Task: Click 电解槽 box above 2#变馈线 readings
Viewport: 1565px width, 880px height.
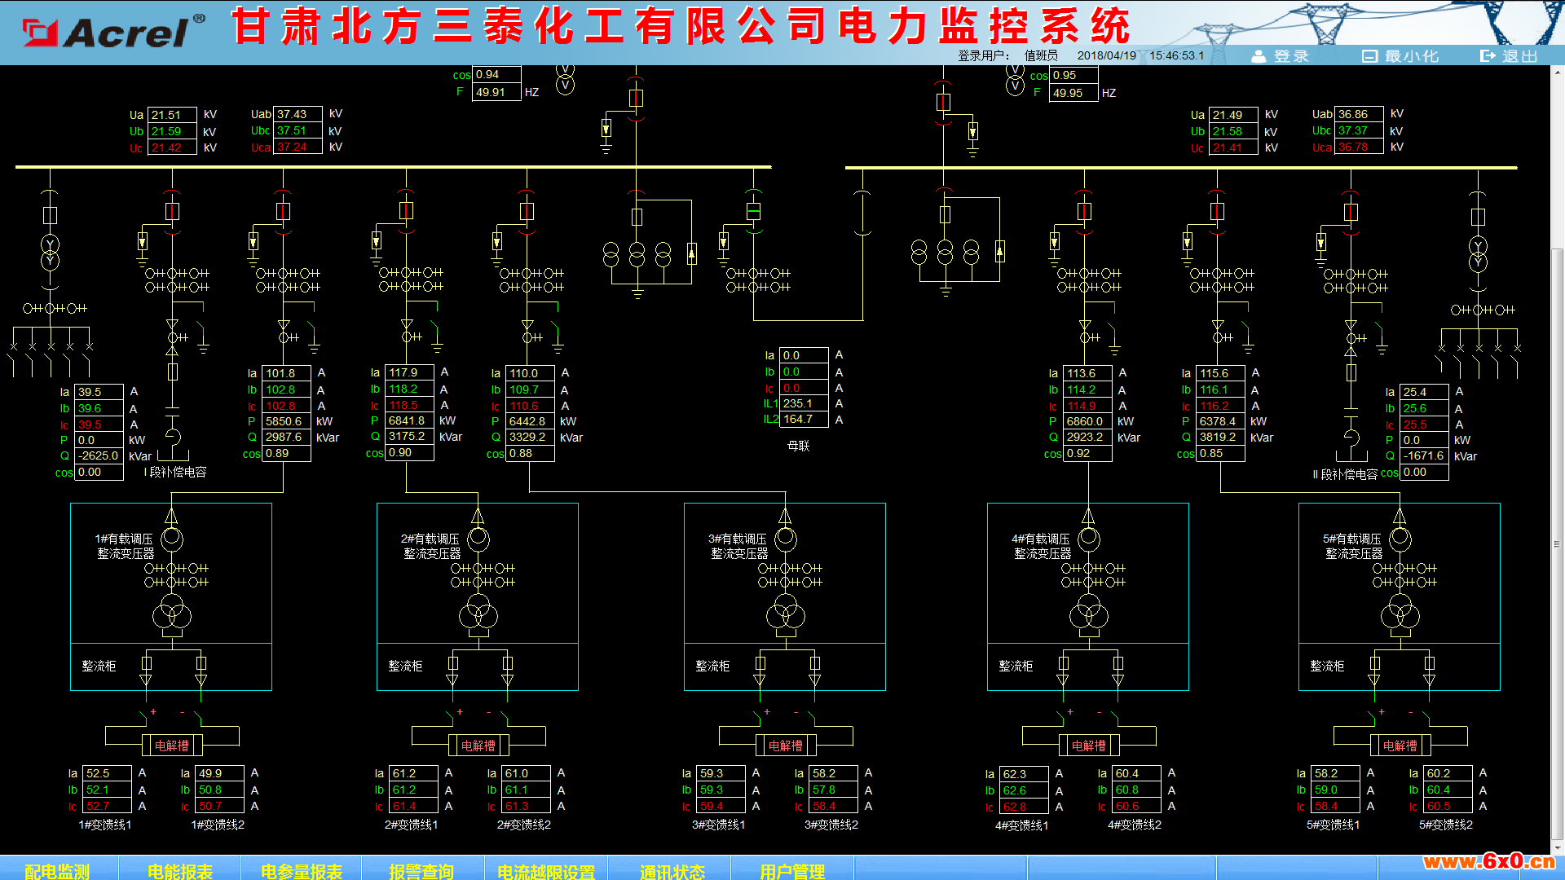Action: [478, 746]
